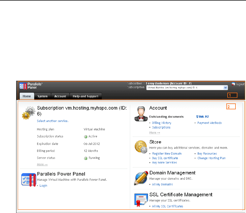The height and width of the screenshot is (213, 246).
Task: Click the Store coins icon
Action: [x=141, y=147]
